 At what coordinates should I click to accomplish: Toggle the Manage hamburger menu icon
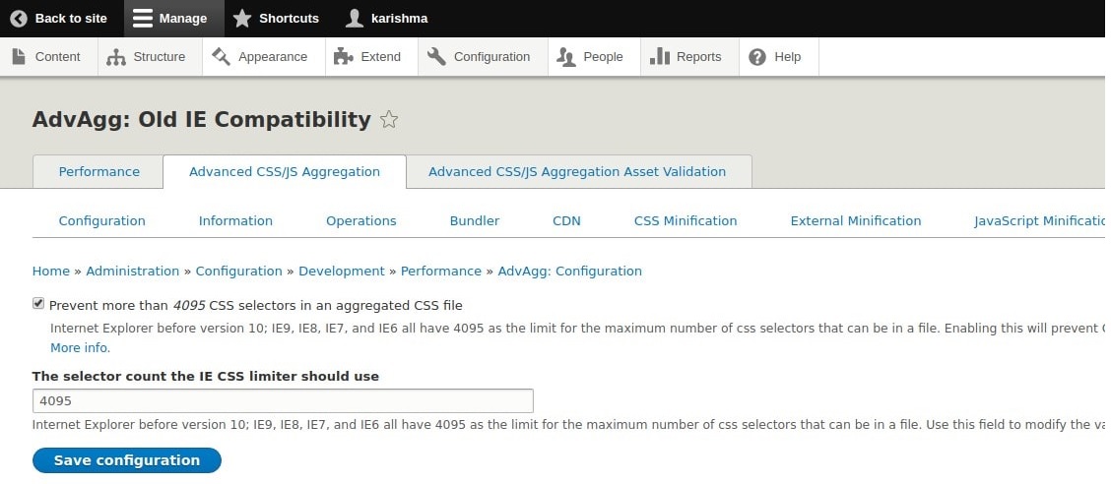143,19
